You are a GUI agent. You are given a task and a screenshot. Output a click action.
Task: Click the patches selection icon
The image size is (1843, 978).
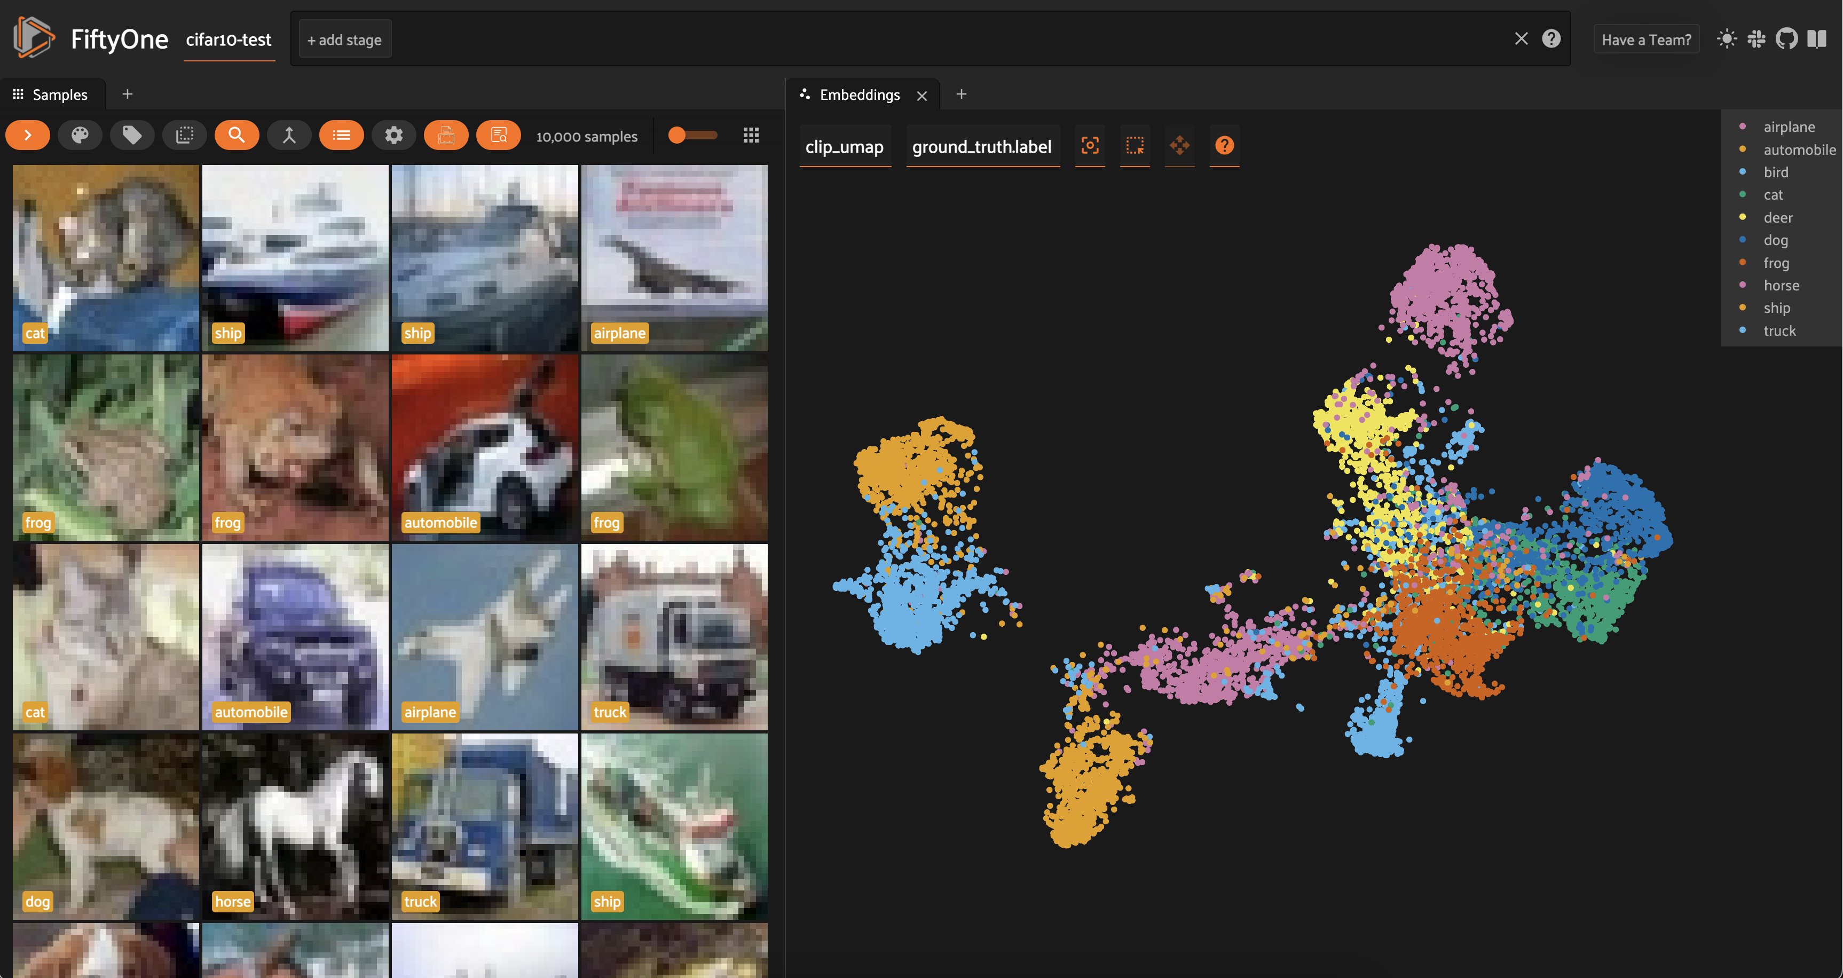click(185, 135)
